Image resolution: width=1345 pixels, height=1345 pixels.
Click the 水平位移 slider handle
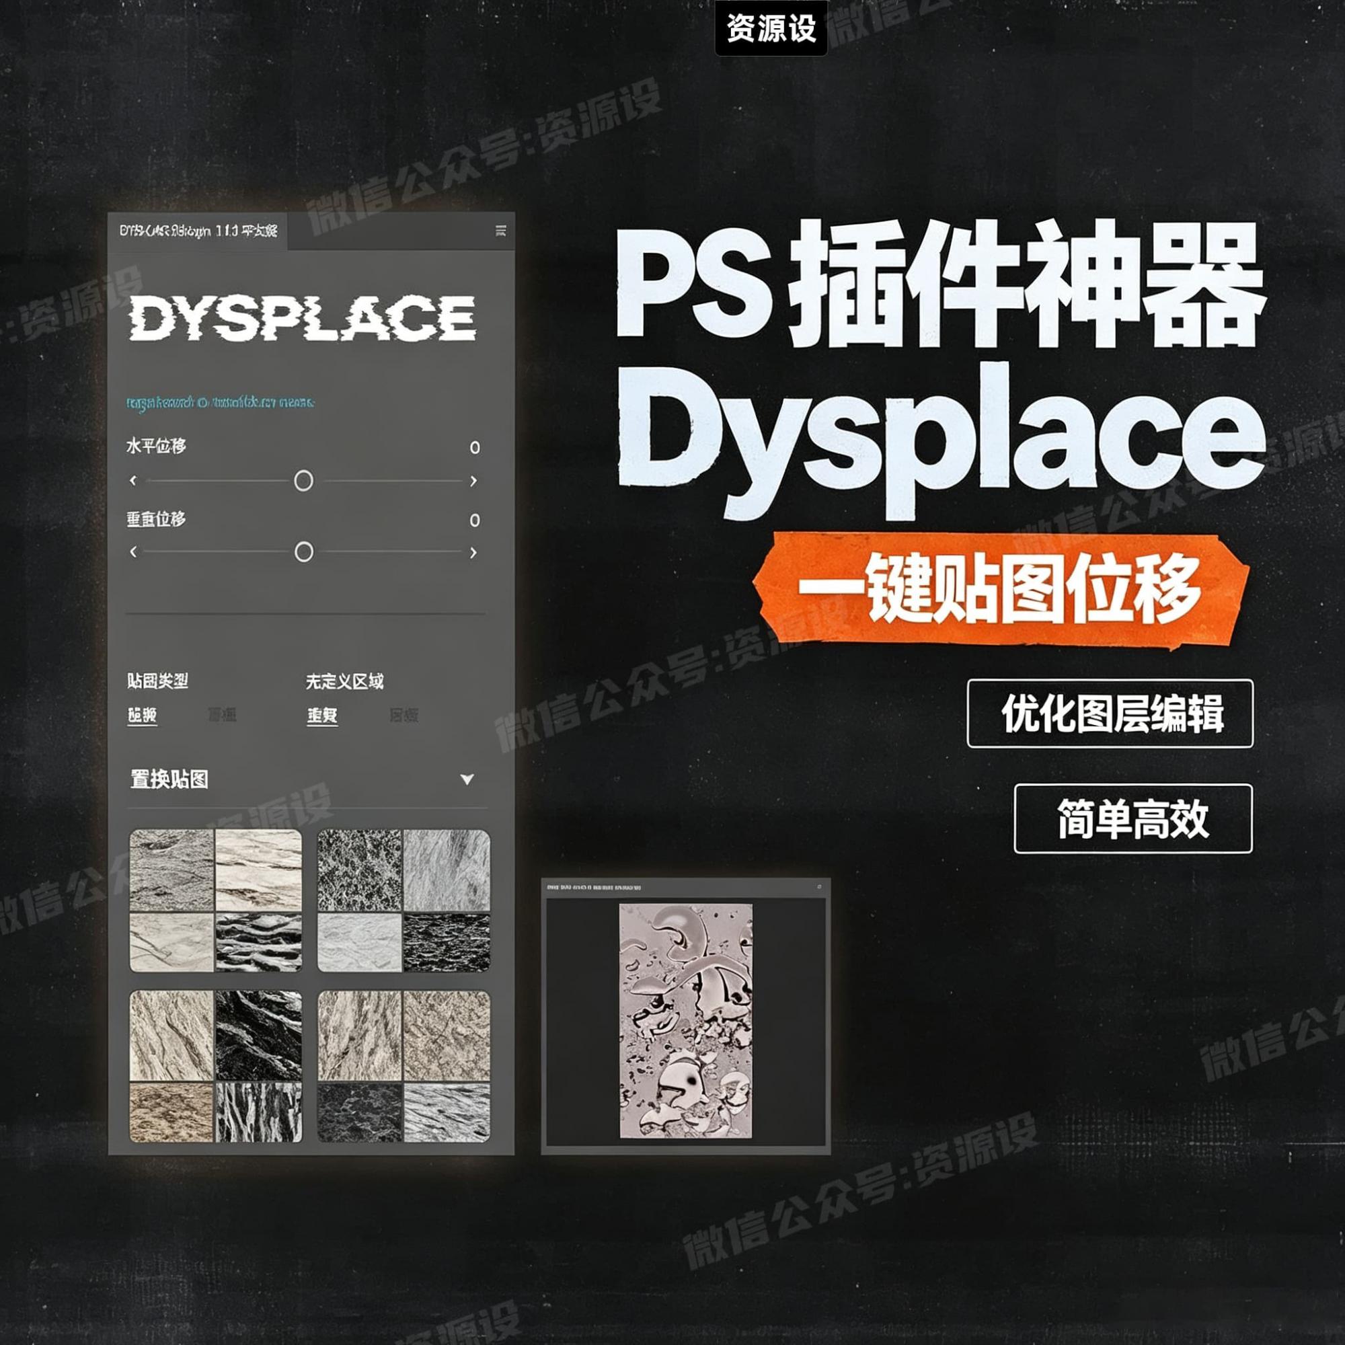(x=303, y=480)
